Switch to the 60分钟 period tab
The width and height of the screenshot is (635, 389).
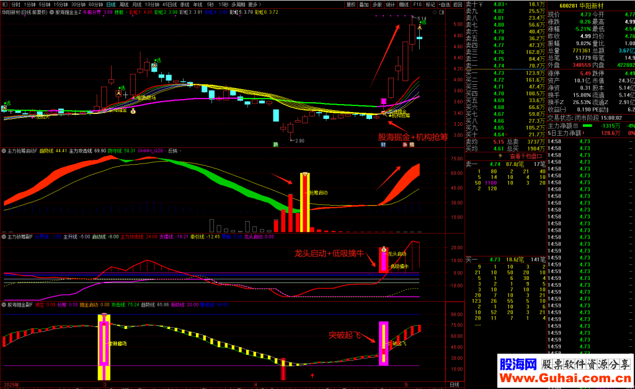pos(96,4)
